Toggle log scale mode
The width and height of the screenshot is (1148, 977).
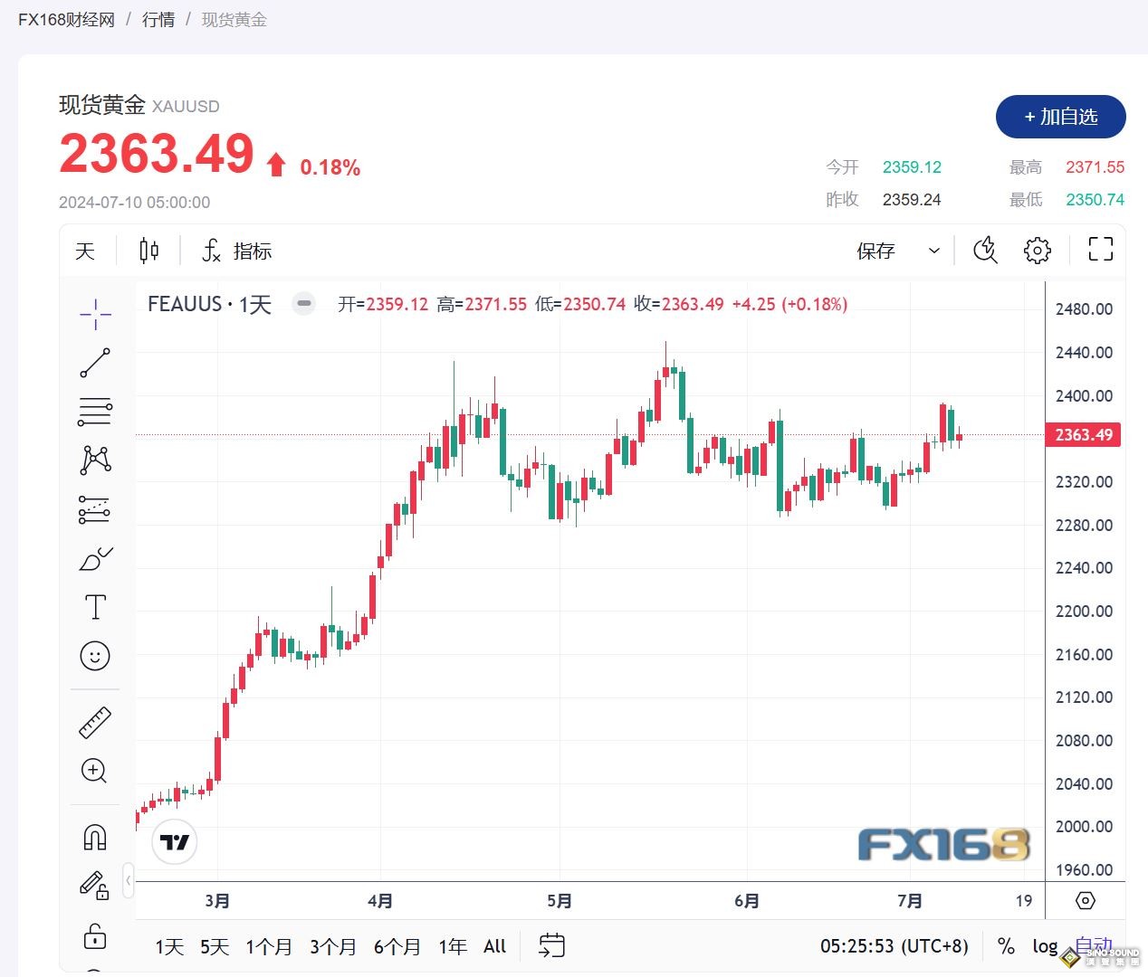click(1045, 947)
